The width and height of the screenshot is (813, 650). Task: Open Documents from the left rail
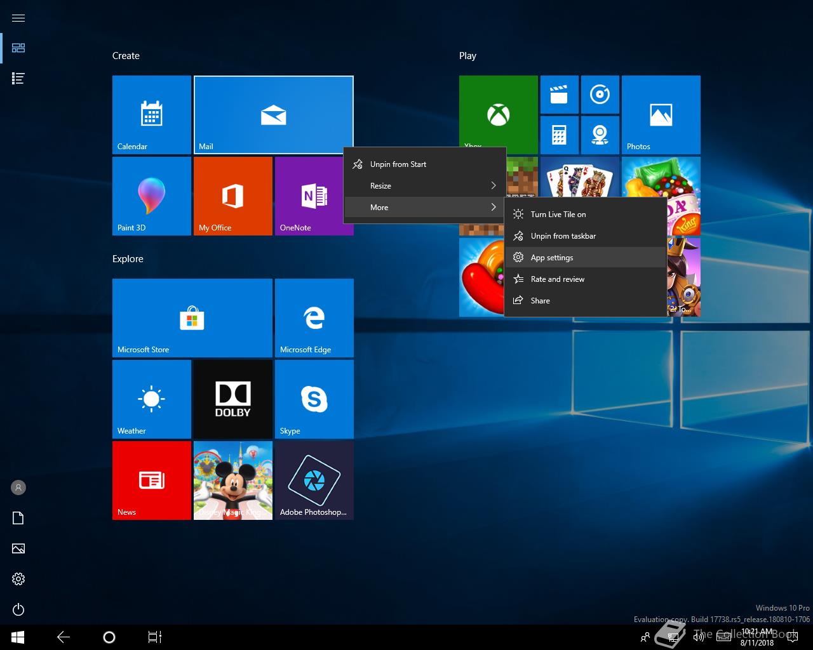pyautogui.click(x=18, y=518)
